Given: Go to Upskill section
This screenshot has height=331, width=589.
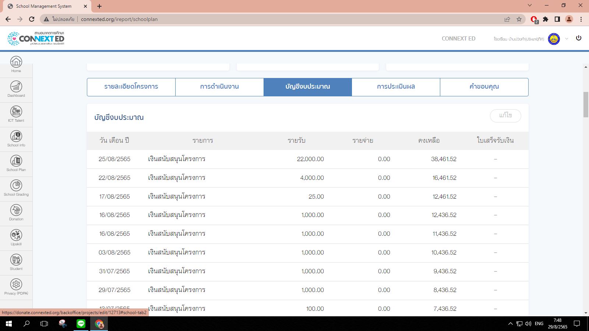Looking at the screenshot, I should pos(16,237).
